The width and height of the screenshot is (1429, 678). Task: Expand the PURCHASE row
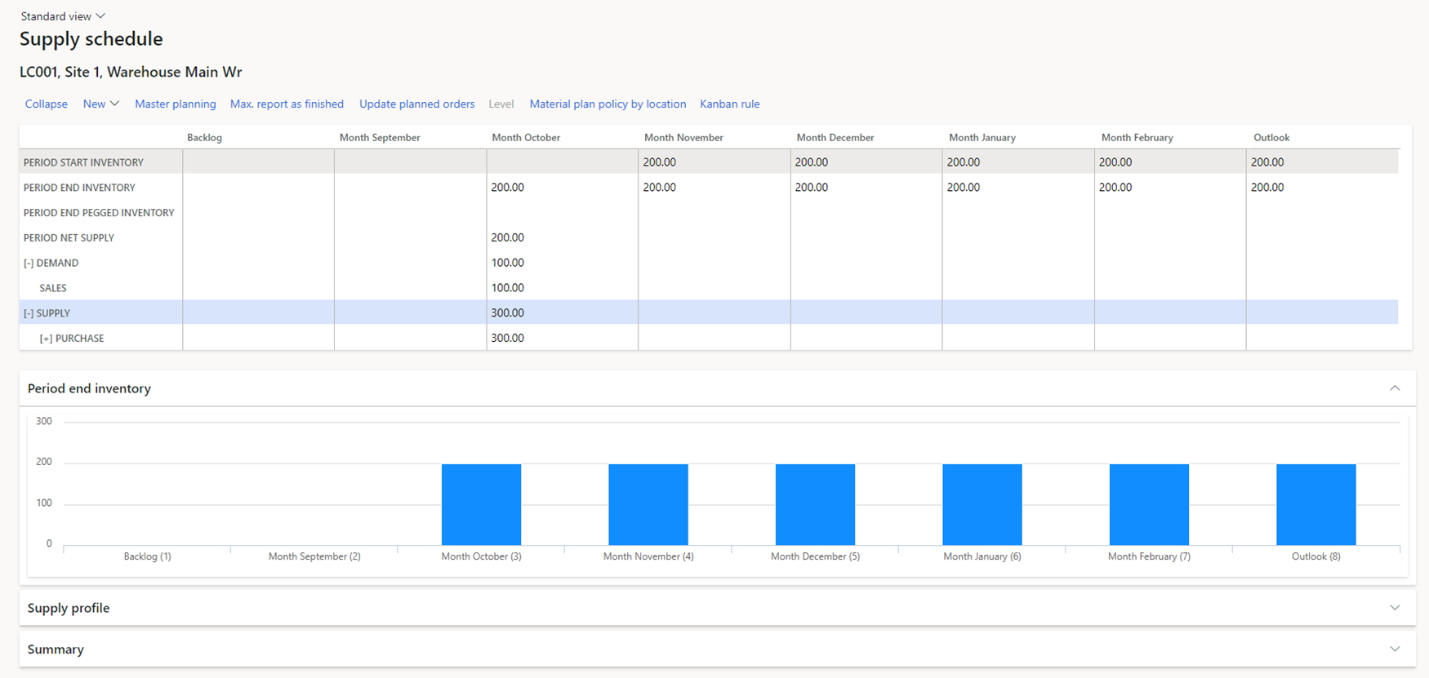coord(46,339)
